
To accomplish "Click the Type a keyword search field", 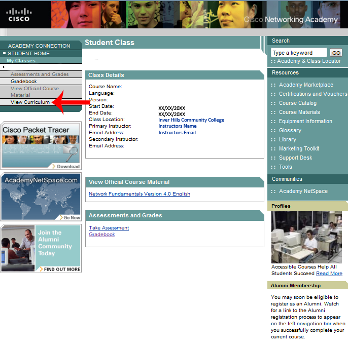I will pyautogui.click(x=299, y=53).
